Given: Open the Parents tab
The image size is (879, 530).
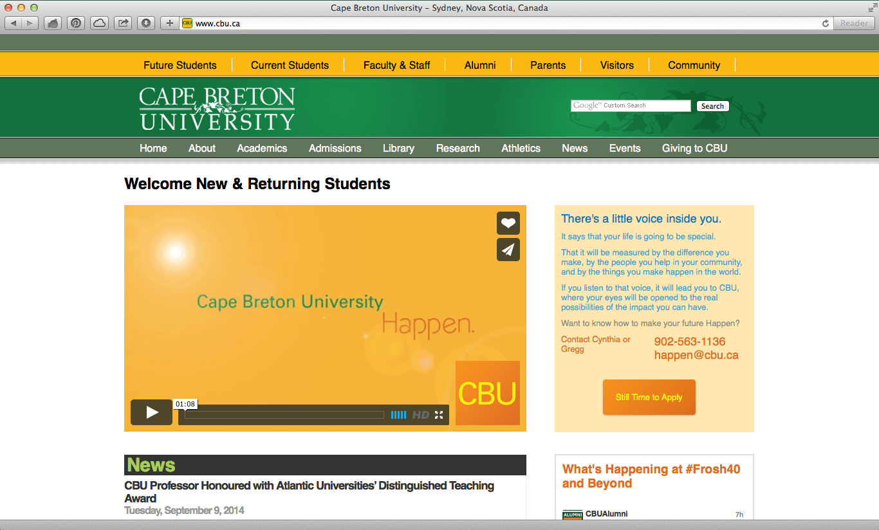Looking at the screenshot, I should [x=548, y=65].
